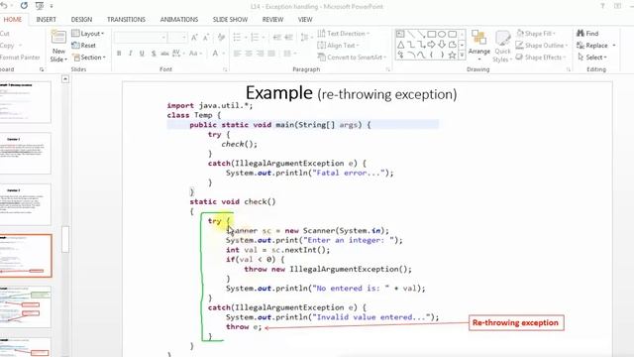Toggle Bold formatting

pos(119,53)
